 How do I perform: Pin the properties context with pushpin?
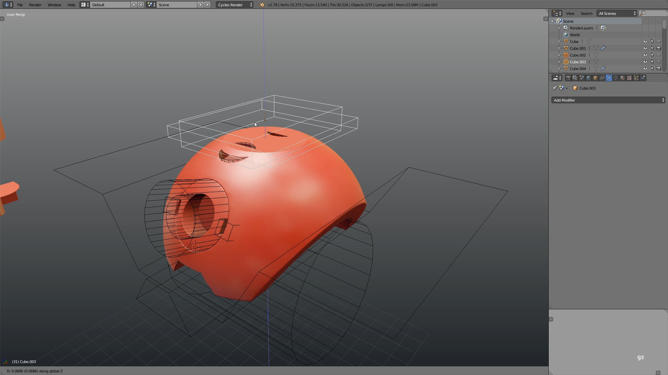pyautogui.click(x=555, y=88)
